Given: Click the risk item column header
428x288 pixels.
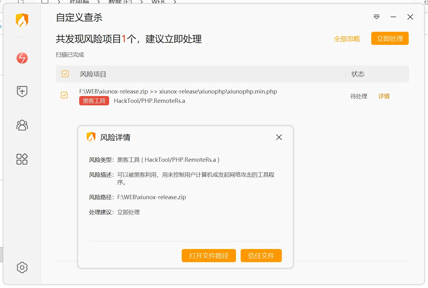Looking at the screenshot, I should click(93, 74).
